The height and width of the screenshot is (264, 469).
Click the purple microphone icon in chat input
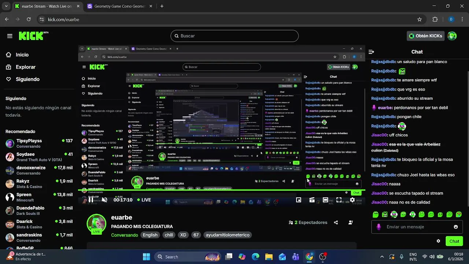(379, 227)
